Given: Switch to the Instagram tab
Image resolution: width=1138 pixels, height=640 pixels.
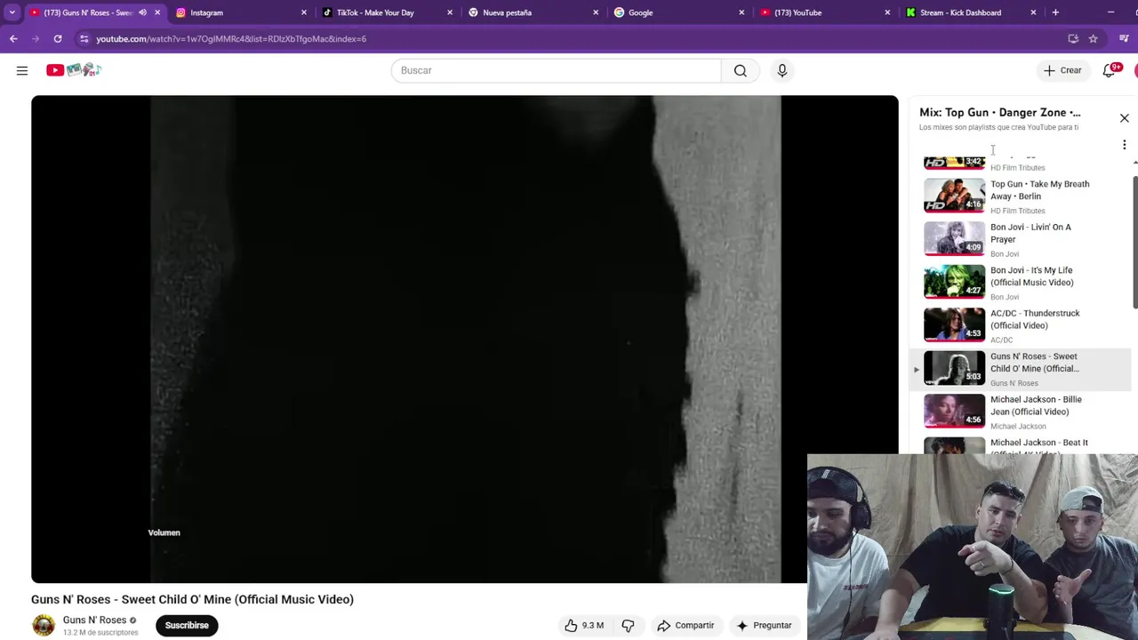Looking at the screenshot, I should click(x=240, y=12).
